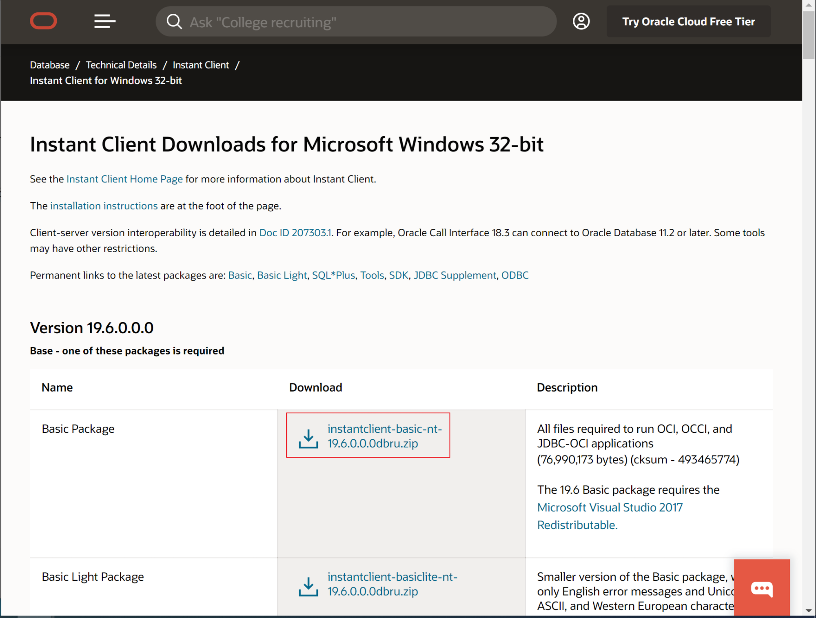Download instantclient-basic-nt-19.6.0.0.0dbru.zip
This screenshot has width=816, height=618.
[x=384, y=436]
